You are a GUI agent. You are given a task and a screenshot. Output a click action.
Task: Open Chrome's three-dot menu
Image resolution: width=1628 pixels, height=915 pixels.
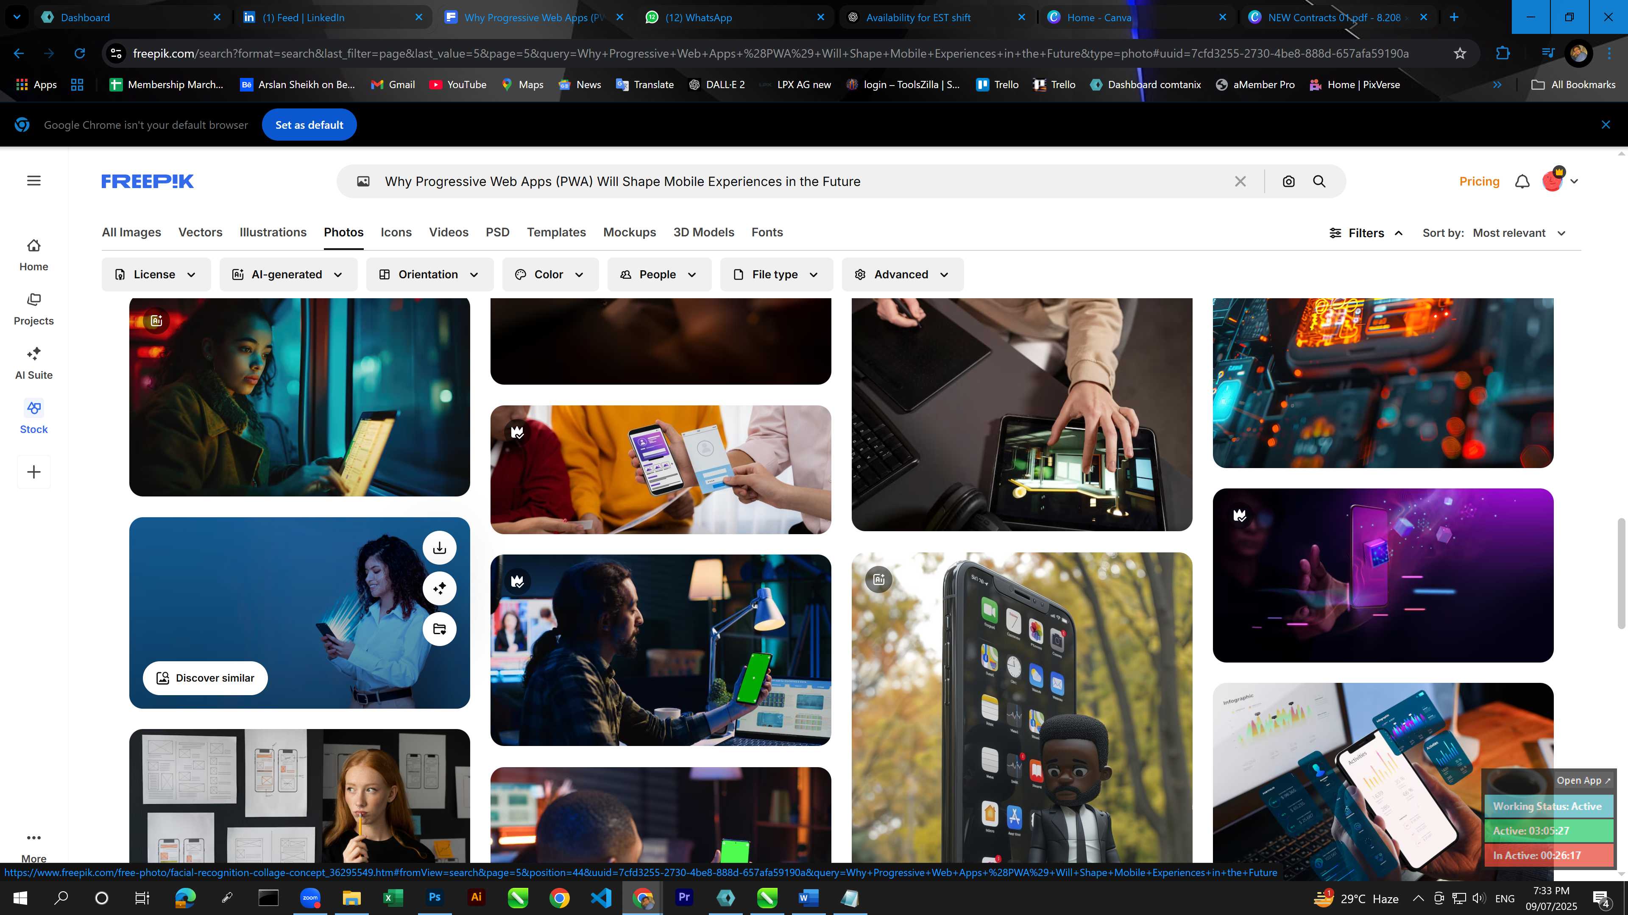(x=1610, y=53)
